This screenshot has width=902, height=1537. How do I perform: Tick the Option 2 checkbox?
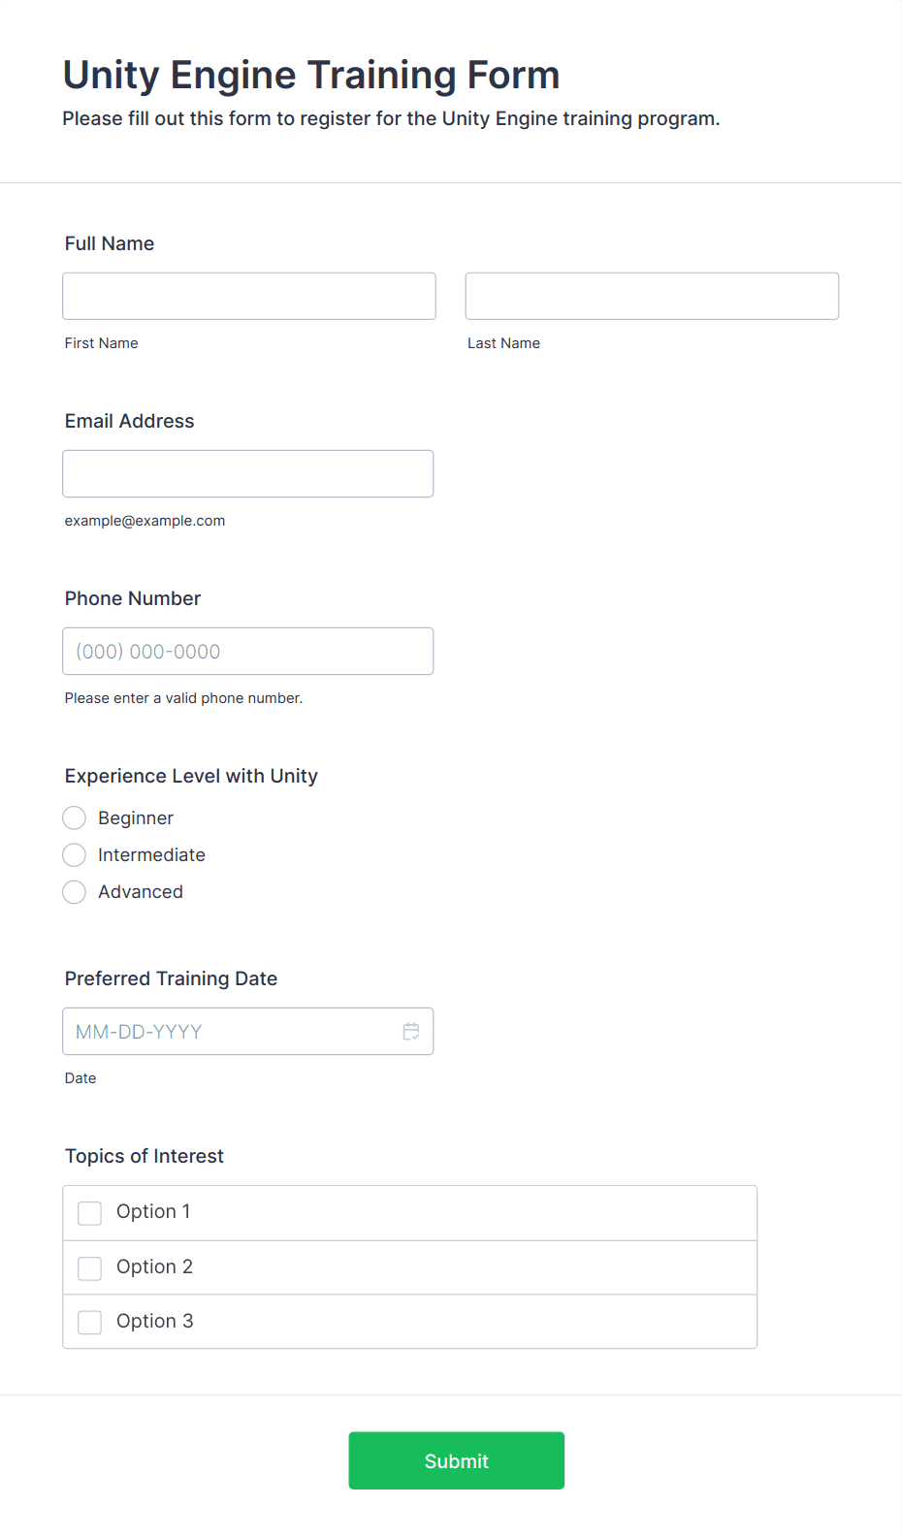(x=90, y=1268)
